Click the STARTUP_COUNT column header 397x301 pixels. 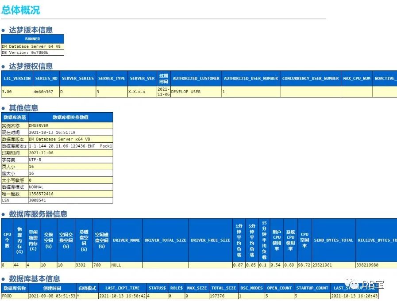(x=312, y=288)
